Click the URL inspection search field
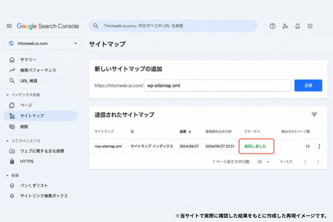The height and width of the screenshot is (222, 333). [x=173, y=26]
